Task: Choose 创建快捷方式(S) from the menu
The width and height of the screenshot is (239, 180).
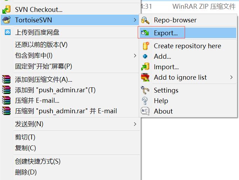Action: (x=37, y=161)
